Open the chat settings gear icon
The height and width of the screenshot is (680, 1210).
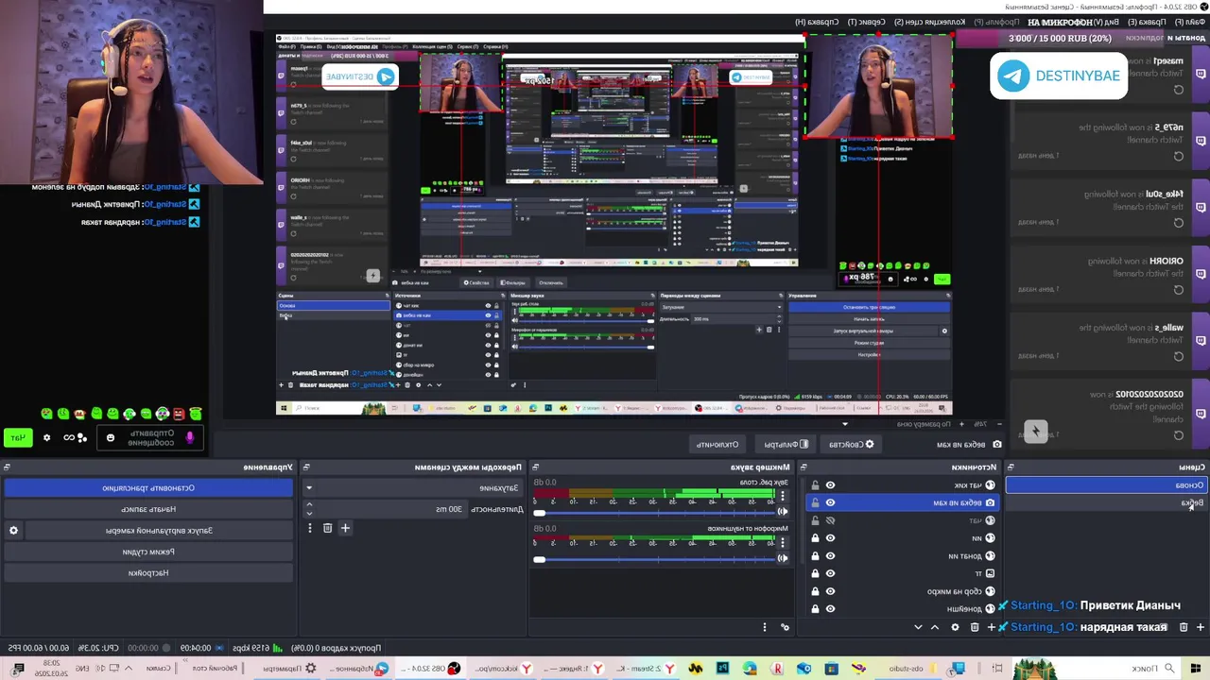point(46,437)
